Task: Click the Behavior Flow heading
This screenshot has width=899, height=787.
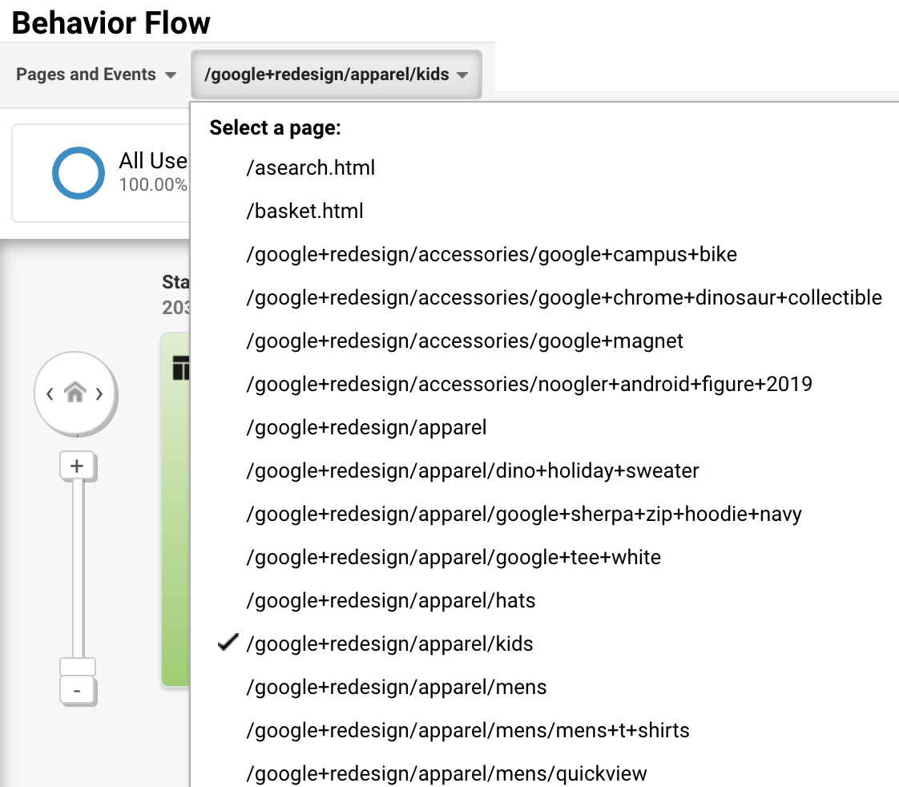Action: [111, 23]
